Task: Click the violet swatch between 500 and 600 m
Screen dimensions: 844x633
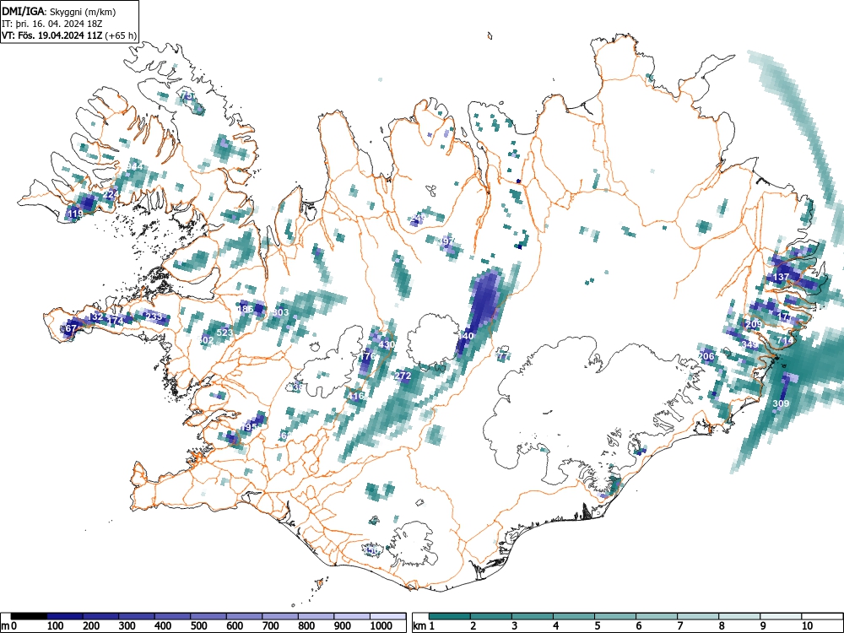Action: 208,616
